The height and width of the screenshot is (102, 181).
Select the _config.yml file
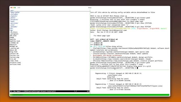[14, 48]
